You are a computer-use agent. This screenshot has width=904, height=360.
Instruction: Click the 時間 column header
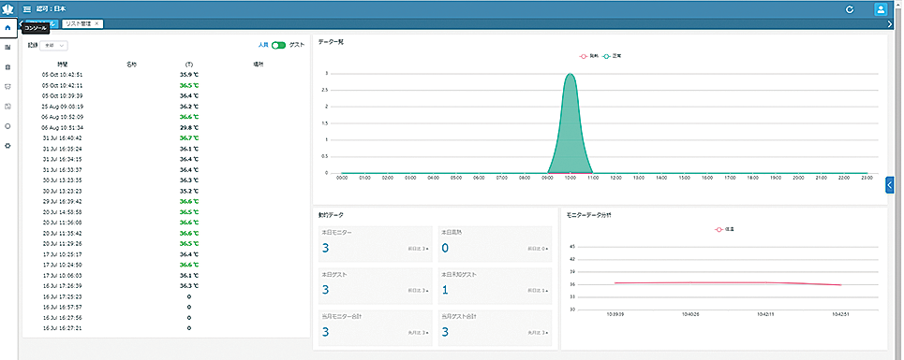[62, 65]
